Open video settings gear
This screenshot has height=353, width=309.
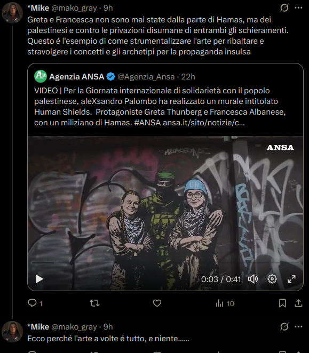click(272, 279)
